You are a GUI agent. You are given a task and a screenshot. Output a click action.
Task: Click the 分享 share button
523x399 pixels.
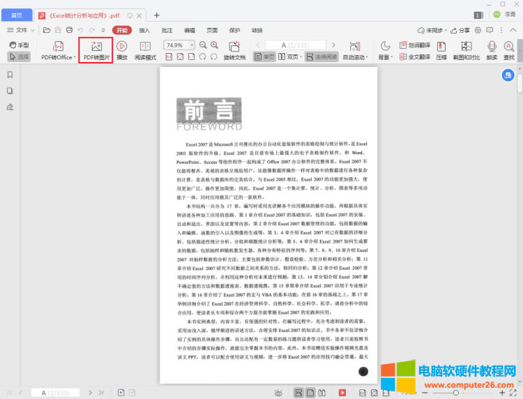pyautogui.click(x=460, y=30)
